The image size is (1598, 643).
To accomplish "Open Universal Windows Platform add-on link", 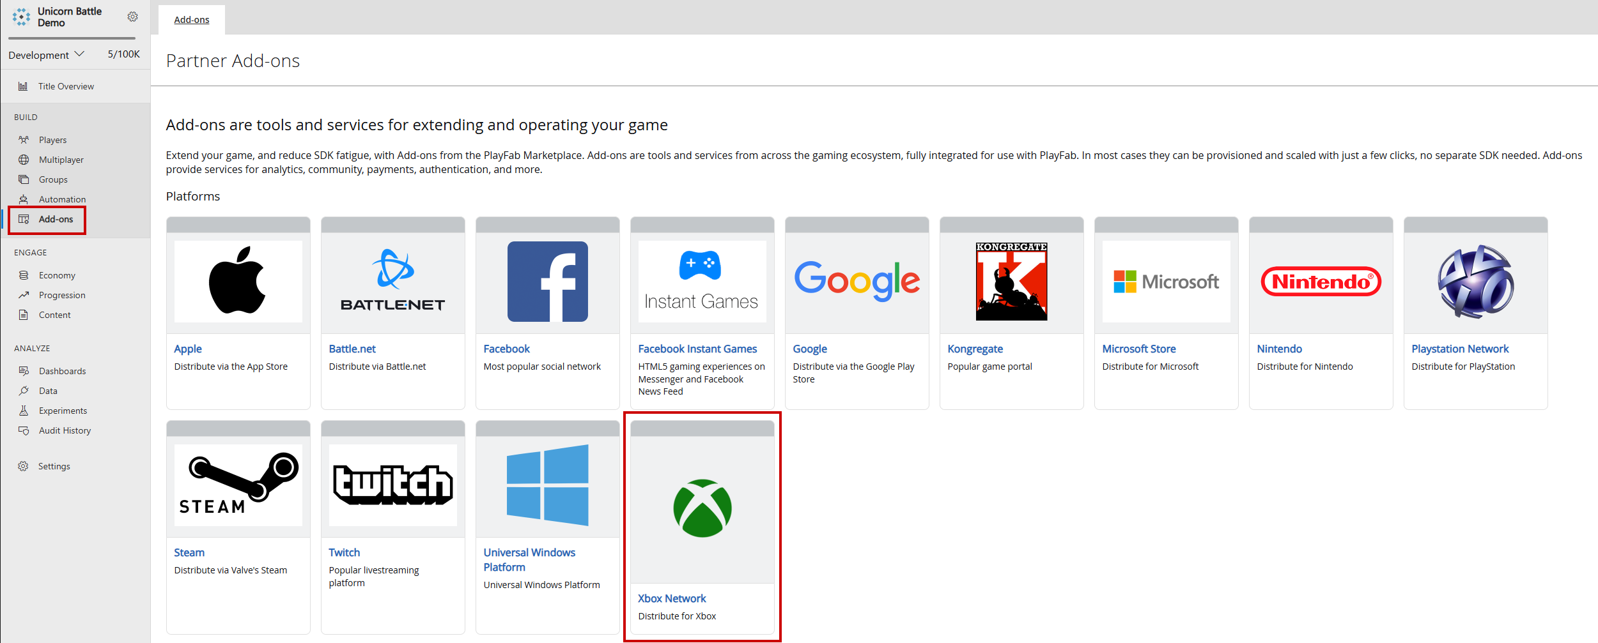I will [529, 559].
